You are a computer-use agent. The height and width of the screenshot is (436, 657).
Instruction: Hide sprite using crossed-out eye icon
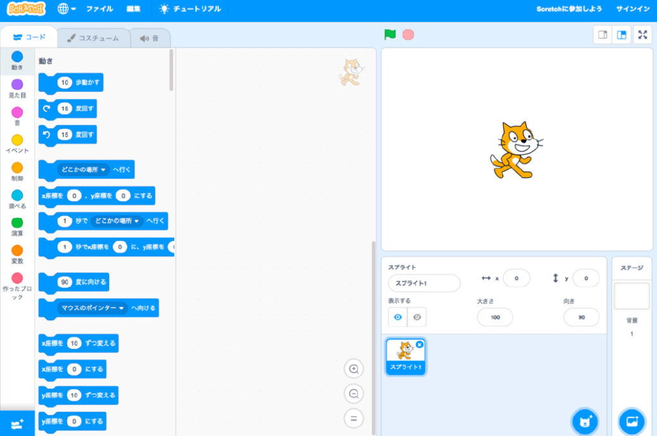(x=417, y=317)
